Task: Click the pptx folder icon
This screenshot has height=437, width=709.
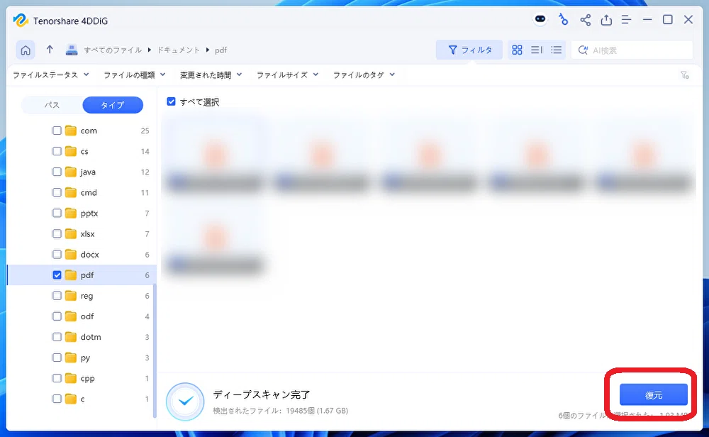Action: 70,213
